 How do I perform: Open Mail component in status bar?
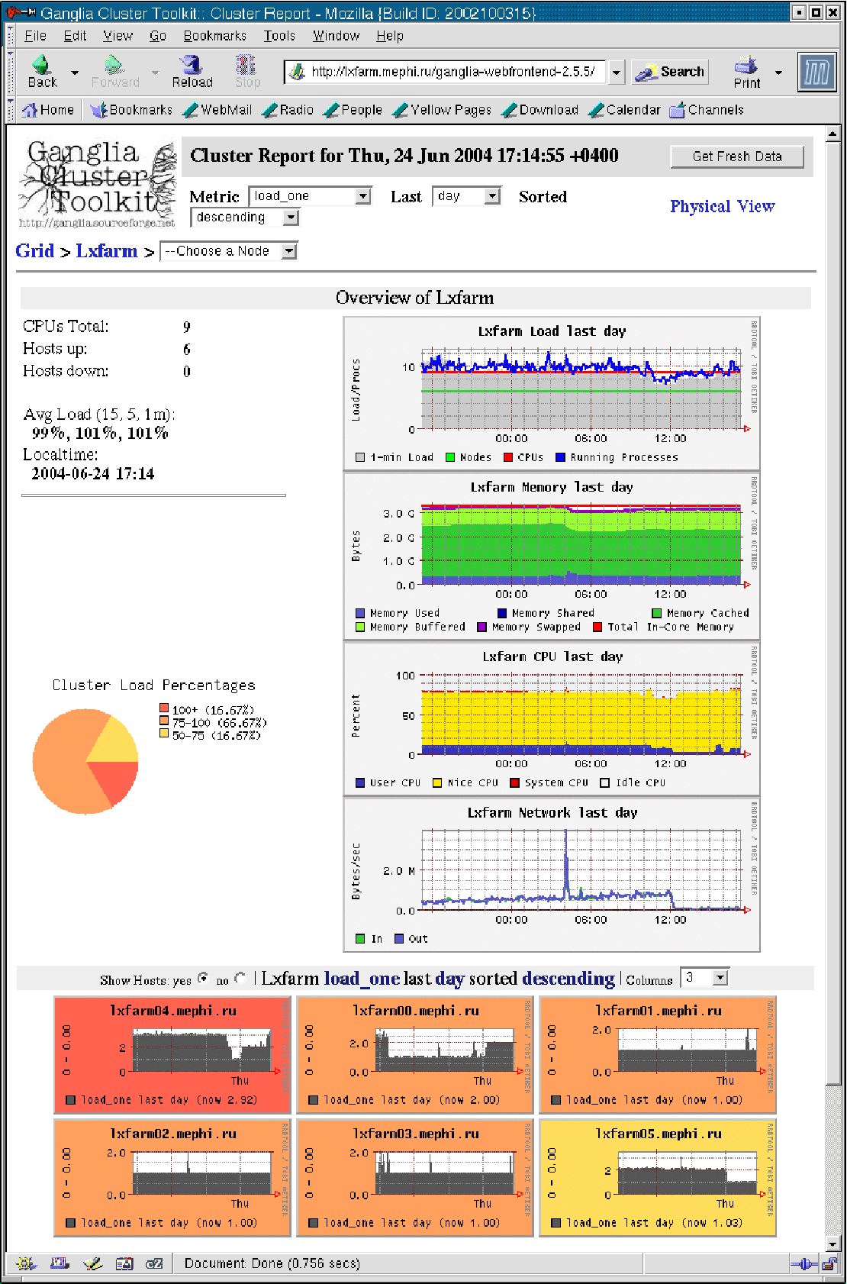click(60, 1263)
